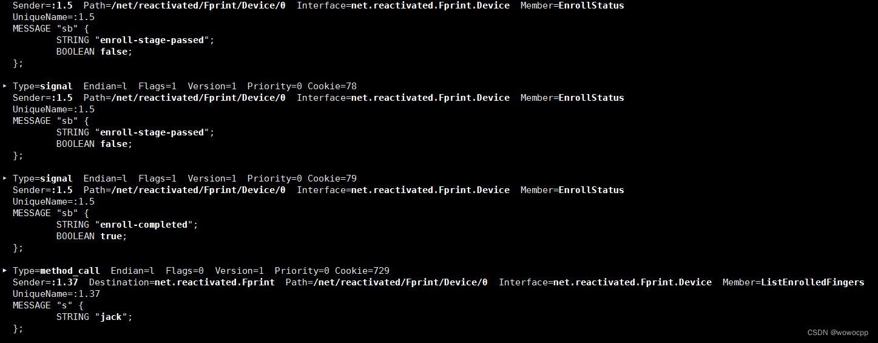Click the Cookie=729 value
The image size is (878, 343).
tap(362, 271)
